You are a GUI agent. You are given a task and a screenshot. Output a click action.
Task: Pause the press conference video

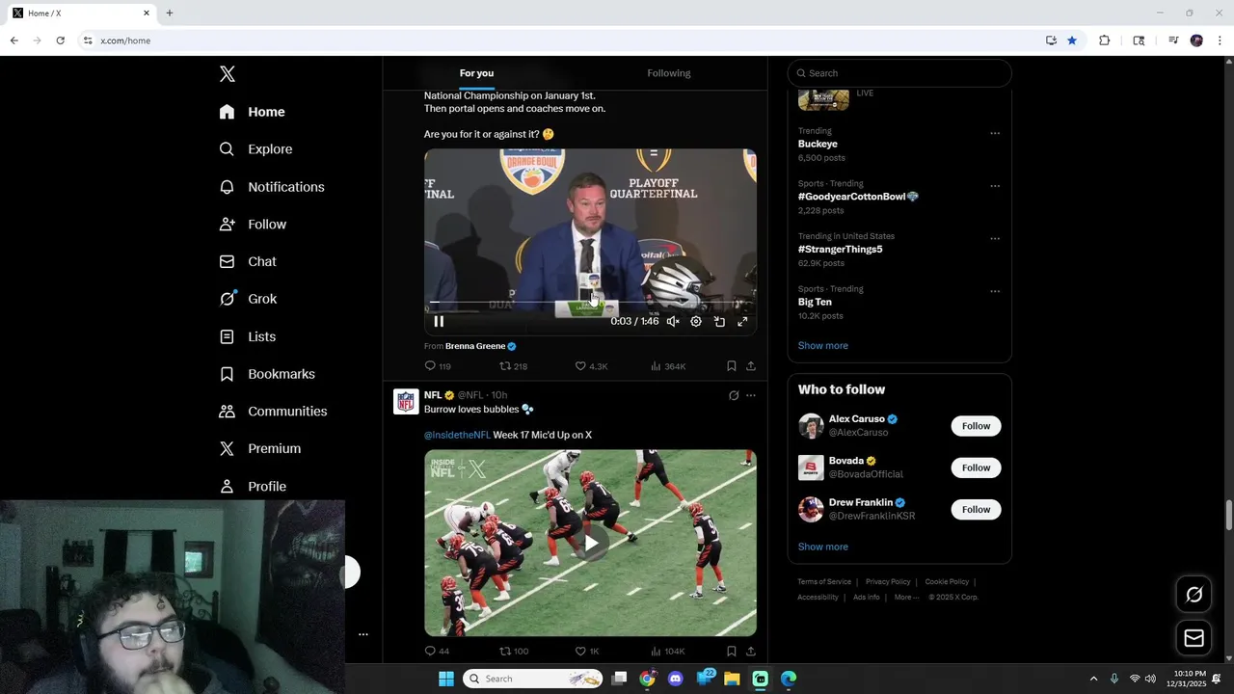[x=439, y=322]
